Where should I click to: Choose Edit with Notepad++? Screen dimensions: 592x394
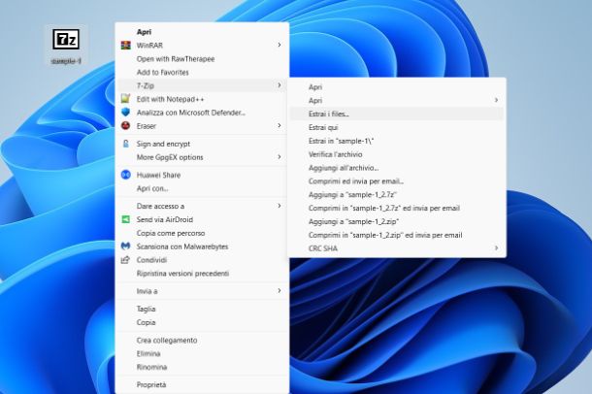tap(202, 99)
